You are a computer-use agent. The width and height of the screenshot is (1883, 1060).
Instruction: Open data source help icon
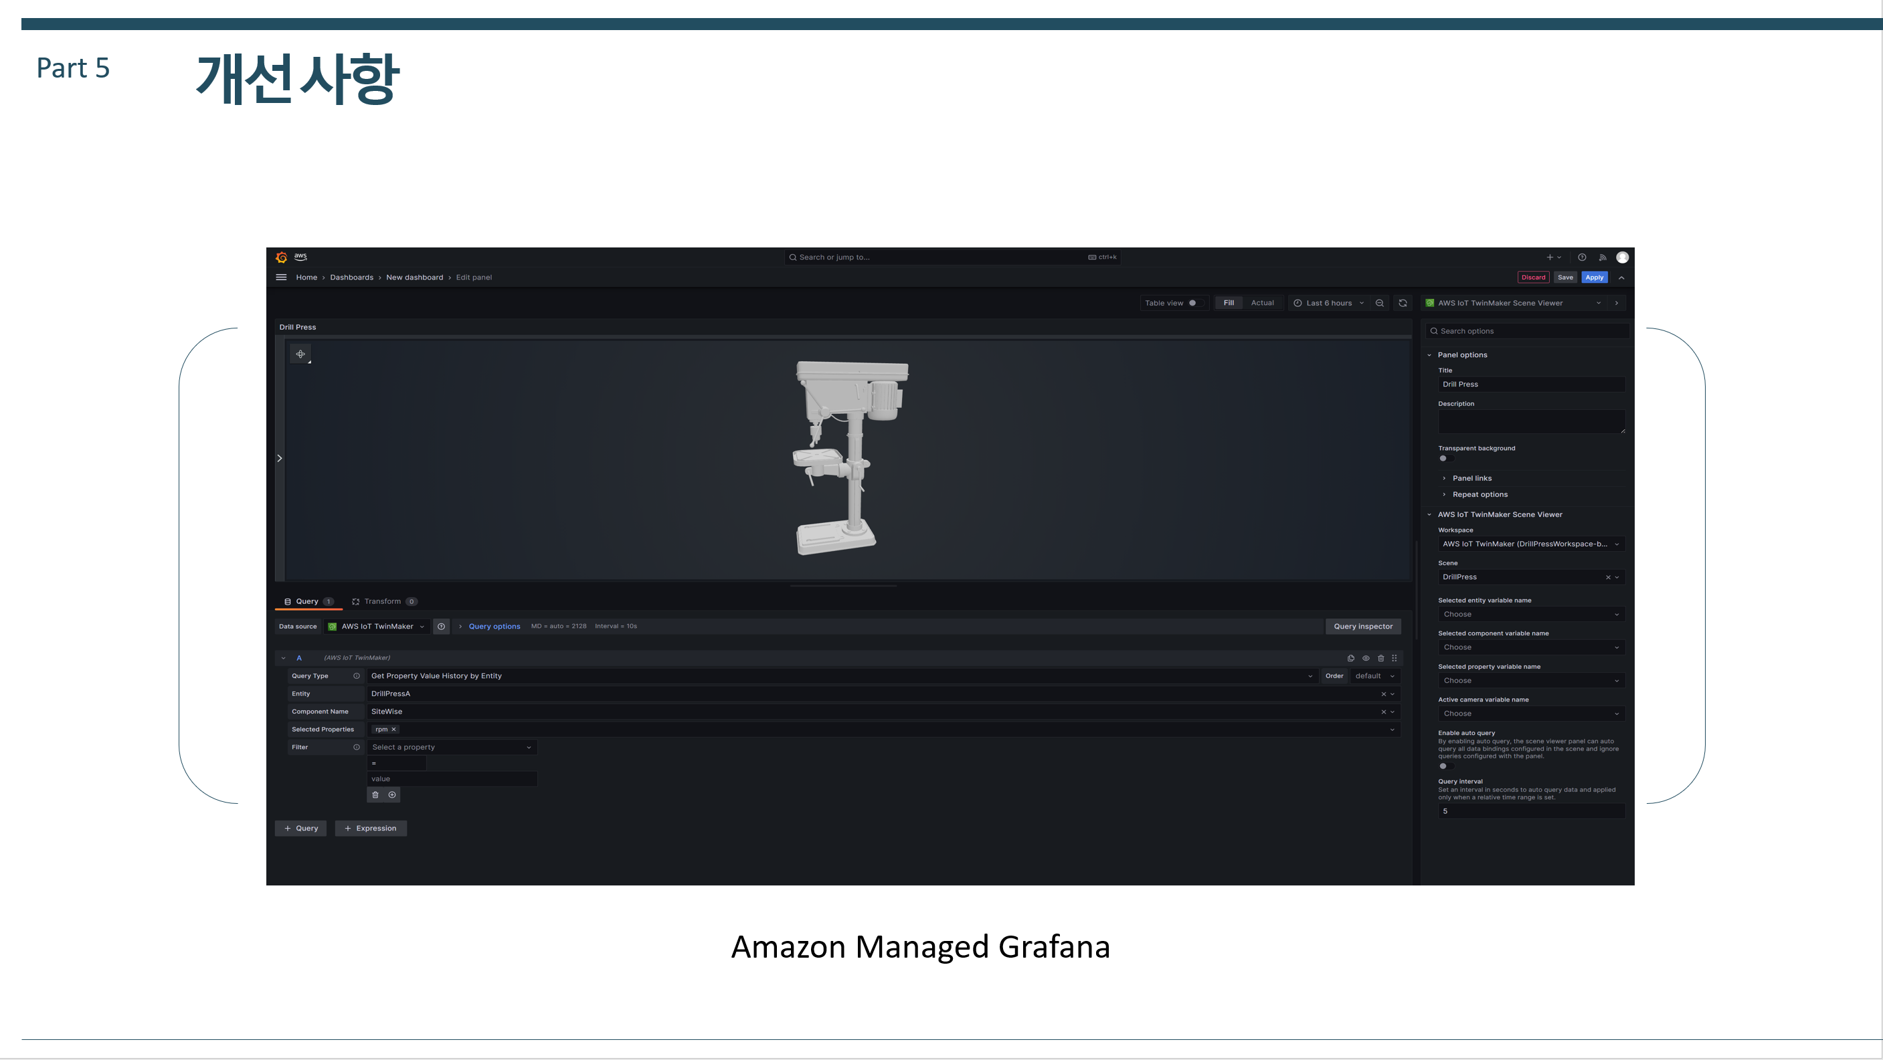click(441, 627)
